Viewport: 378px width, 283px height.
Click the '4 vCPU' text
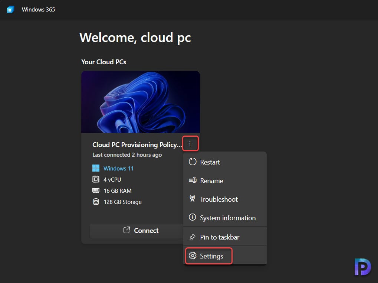click(x=112, y=179)
